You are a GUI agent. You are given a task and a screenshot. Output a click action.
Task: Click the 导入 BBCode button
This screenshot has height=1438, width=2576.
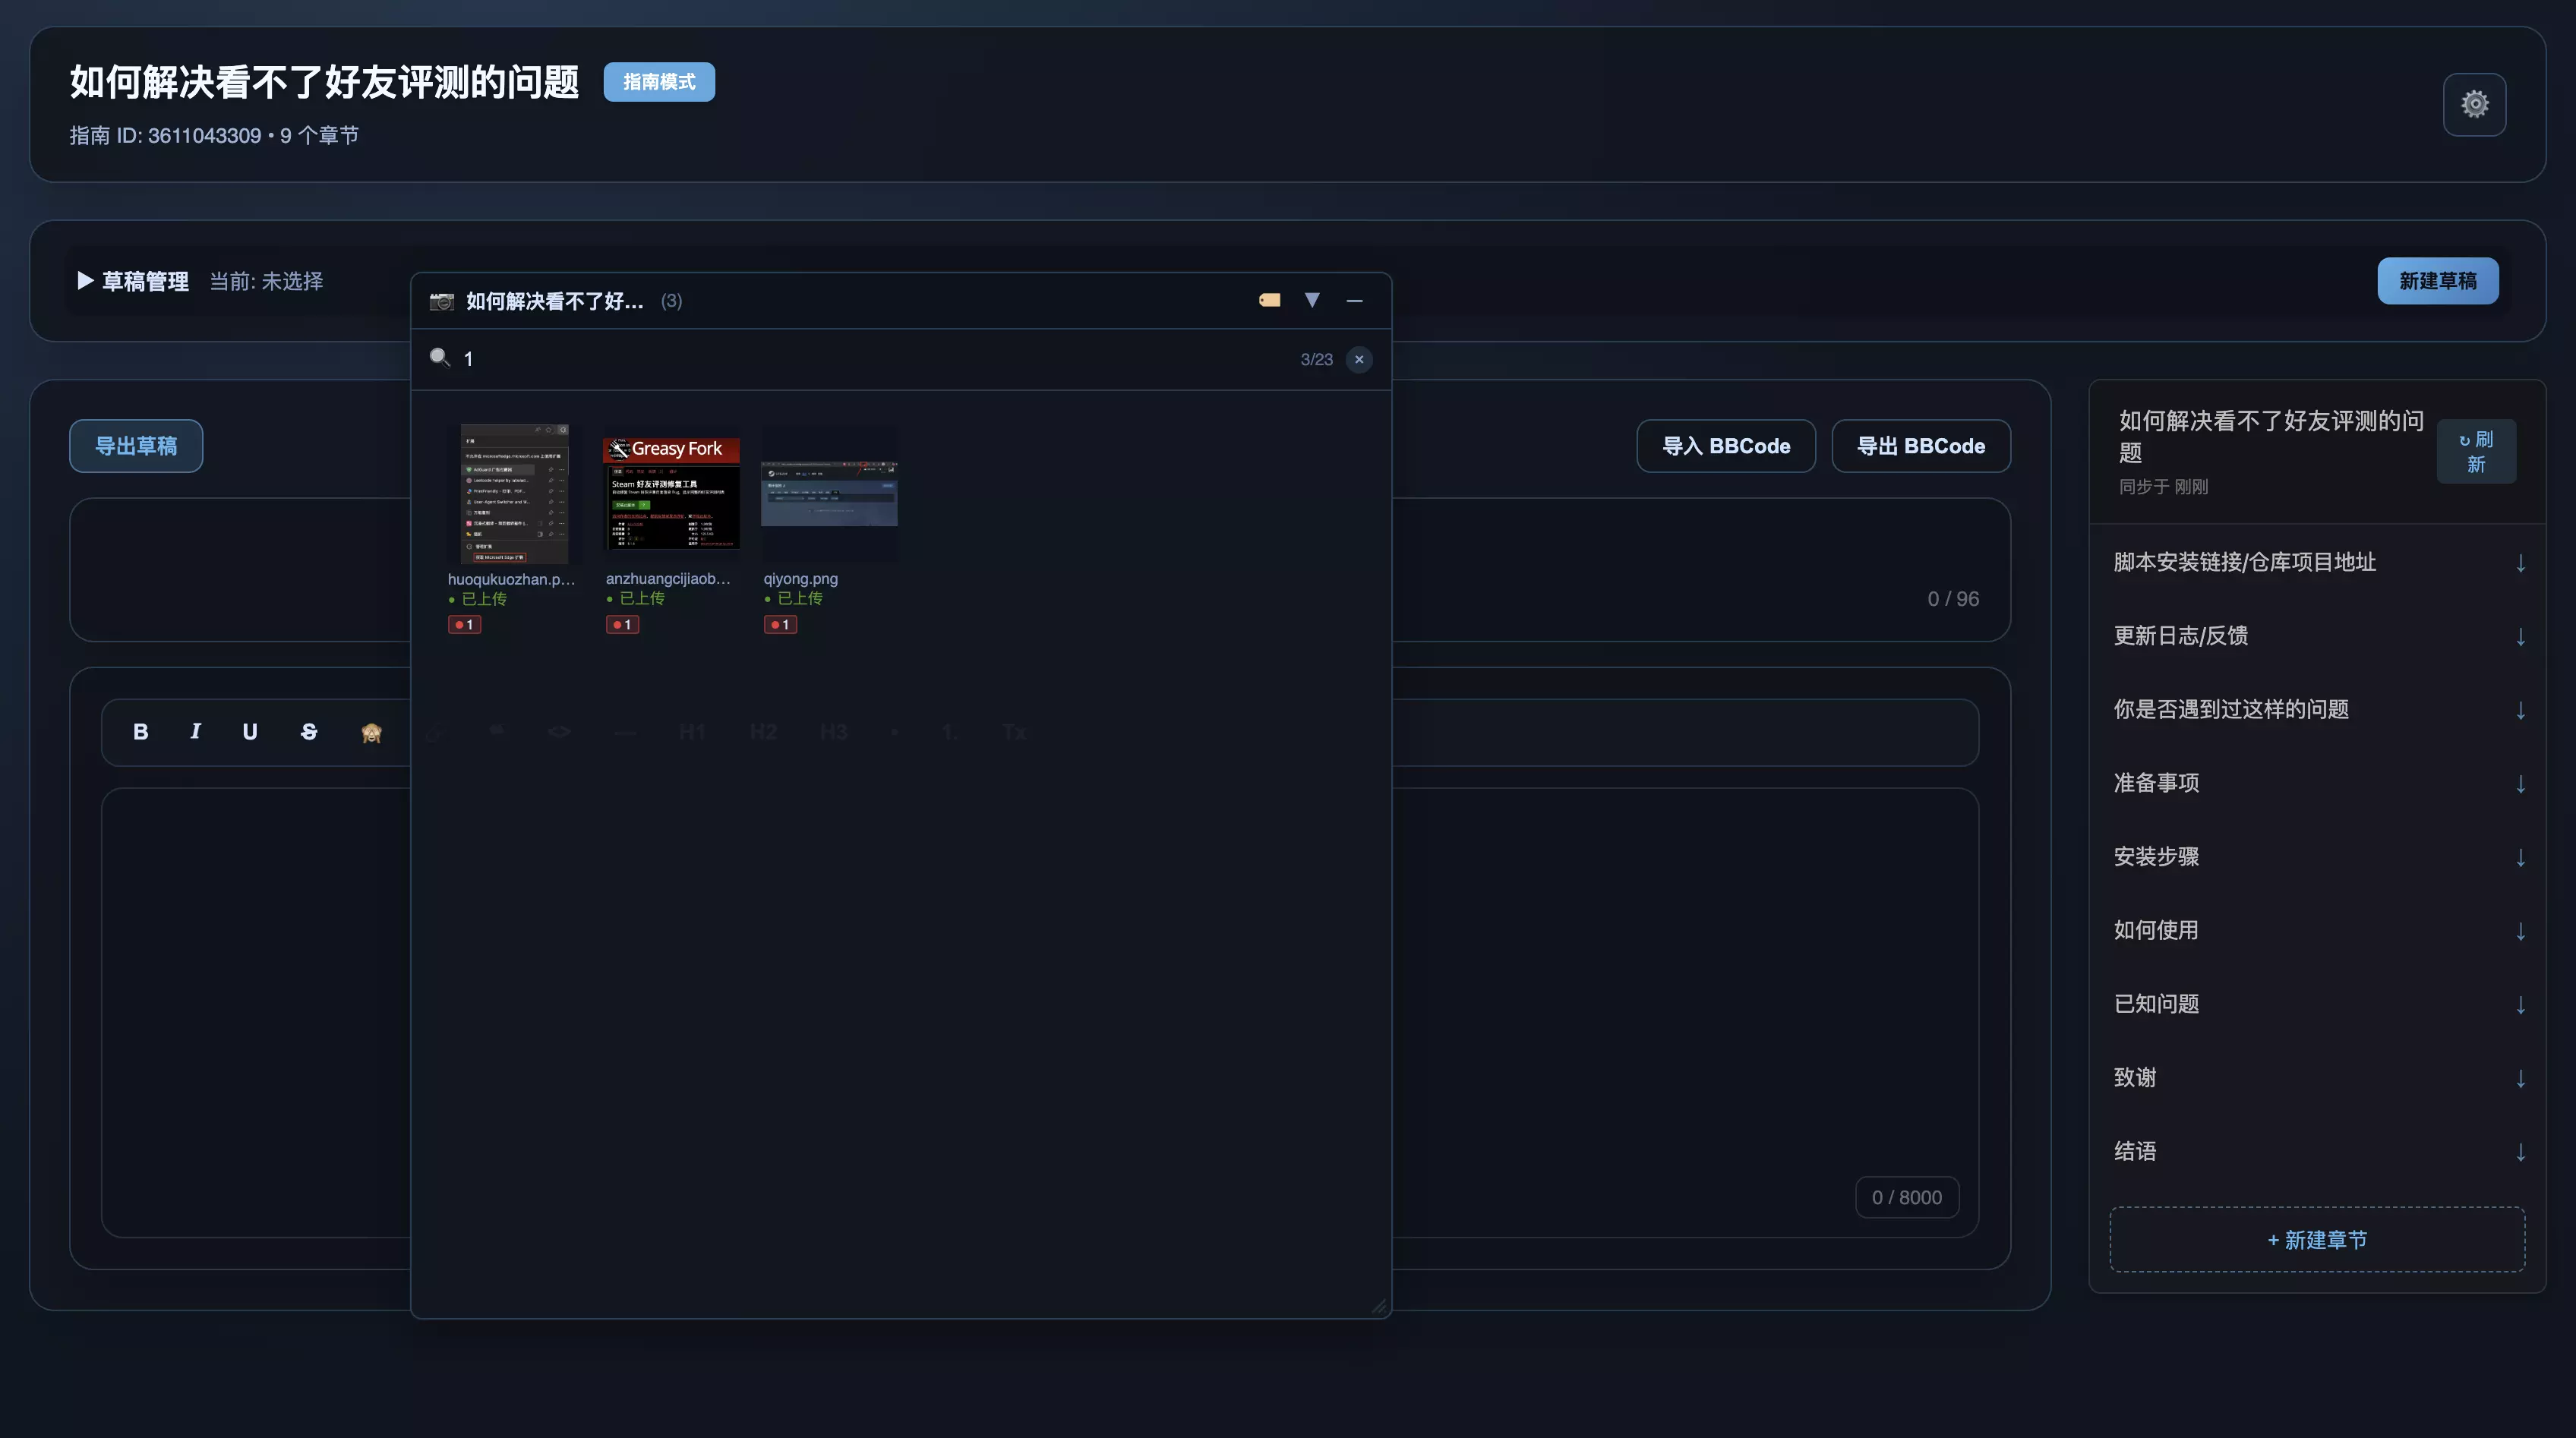pos(1725,446)
